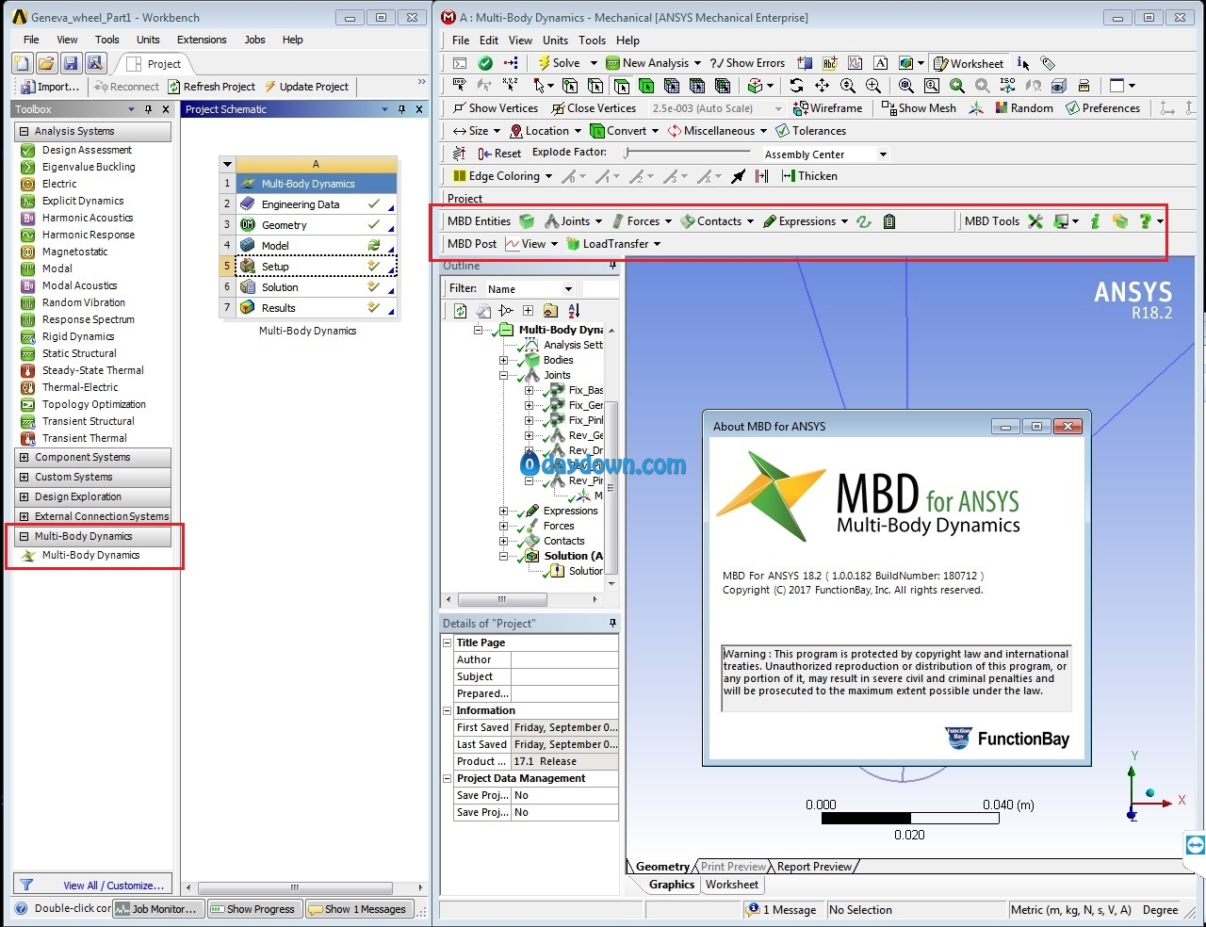The image size is (1206, 927).
Task: Click the green checkmark toolbar icon
Action: 485,63
